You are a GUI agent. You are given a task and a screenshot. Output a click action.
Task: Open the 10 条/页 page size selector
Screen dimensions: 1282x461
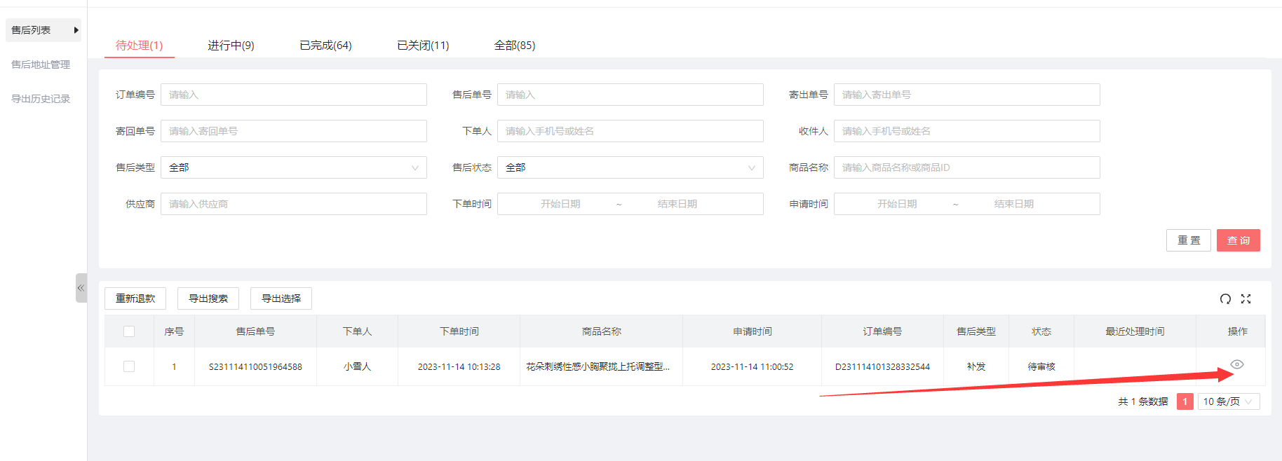point(1228,401)
